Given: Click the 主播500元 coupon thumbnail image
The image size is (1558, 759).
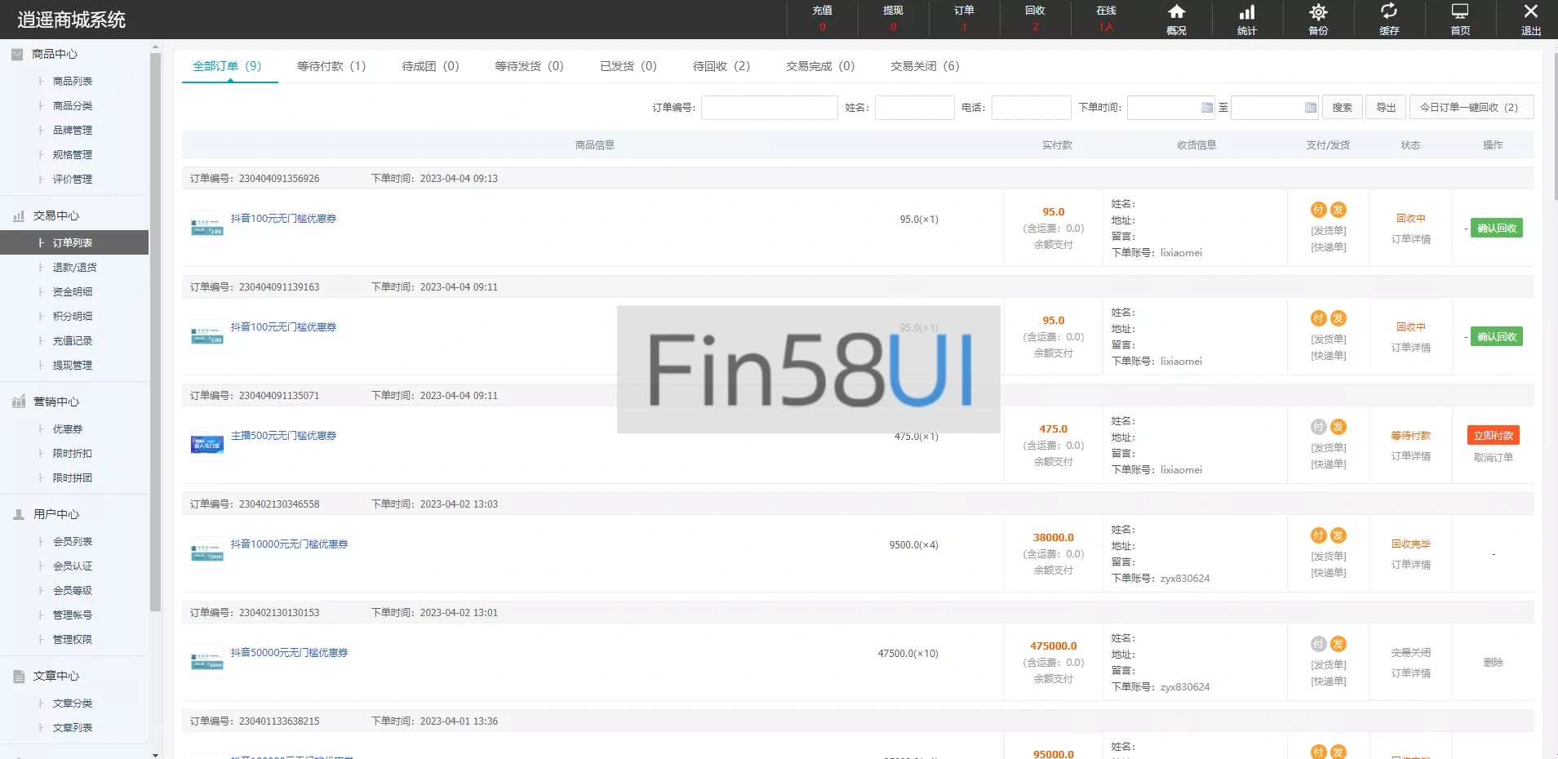Looking at the screenshot, I should 206,445.
